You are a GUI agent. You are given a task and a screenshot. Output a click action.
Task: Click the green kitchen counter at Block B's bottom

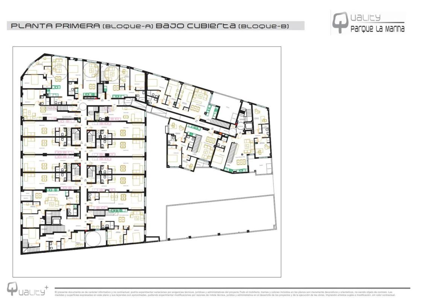[228, 170]
